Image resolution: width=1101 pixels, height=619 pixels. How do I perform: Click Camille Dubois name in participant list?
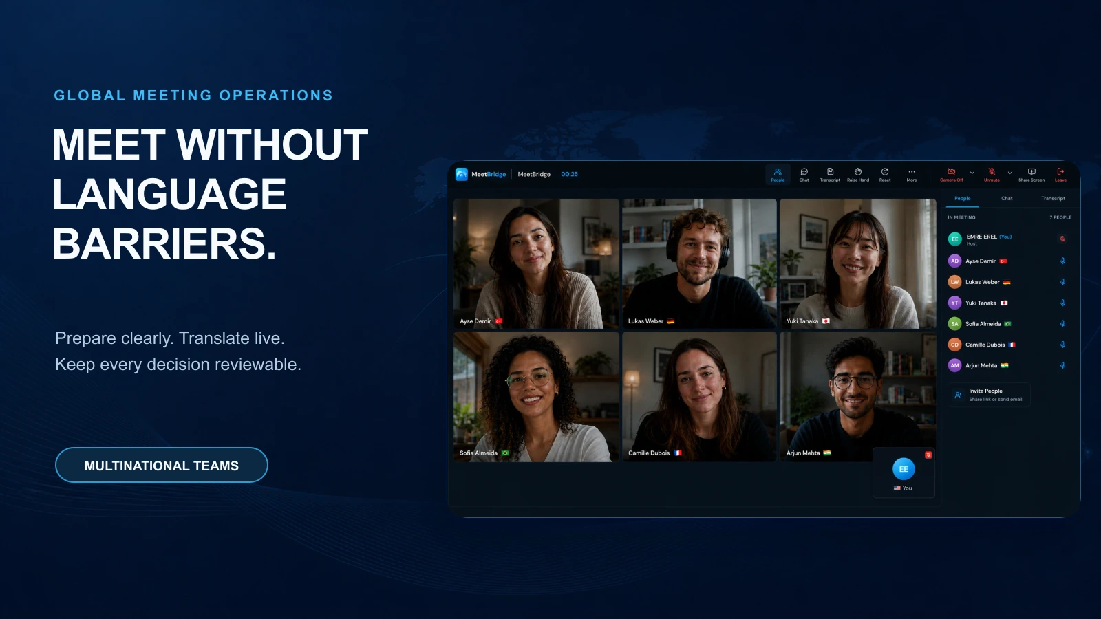[x=985, y=345]
